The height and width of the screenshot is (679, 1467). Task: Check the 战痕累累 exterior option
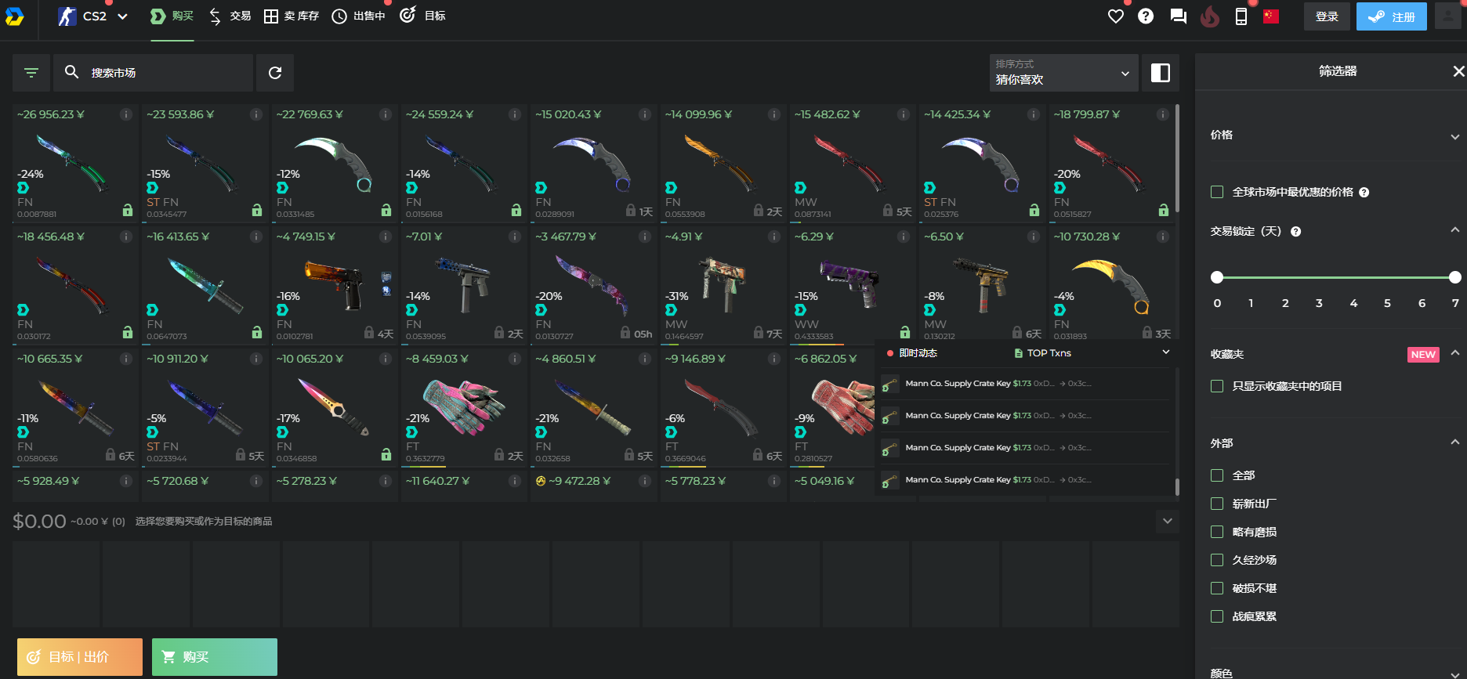[x=1217, y=616]
